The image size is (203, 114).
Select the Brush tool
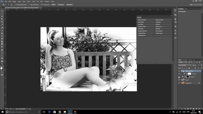tap(2, 30)
